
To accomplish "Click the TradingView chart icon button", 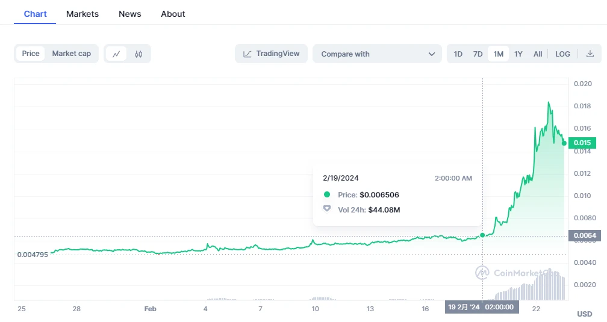I will 271,54.
